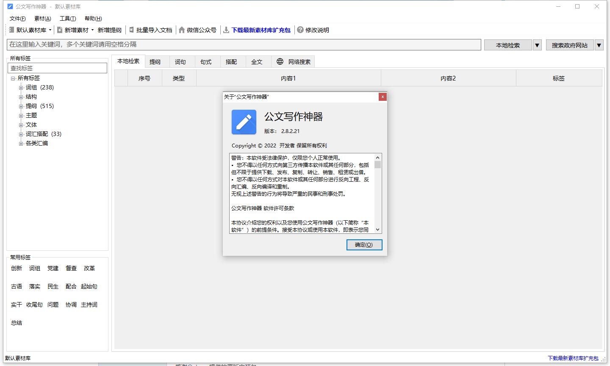The height and width of the screenshot is (366, 610).
Task: Open the 素材(A) menu
Action: pyautogui.click(x=42, y=19)
